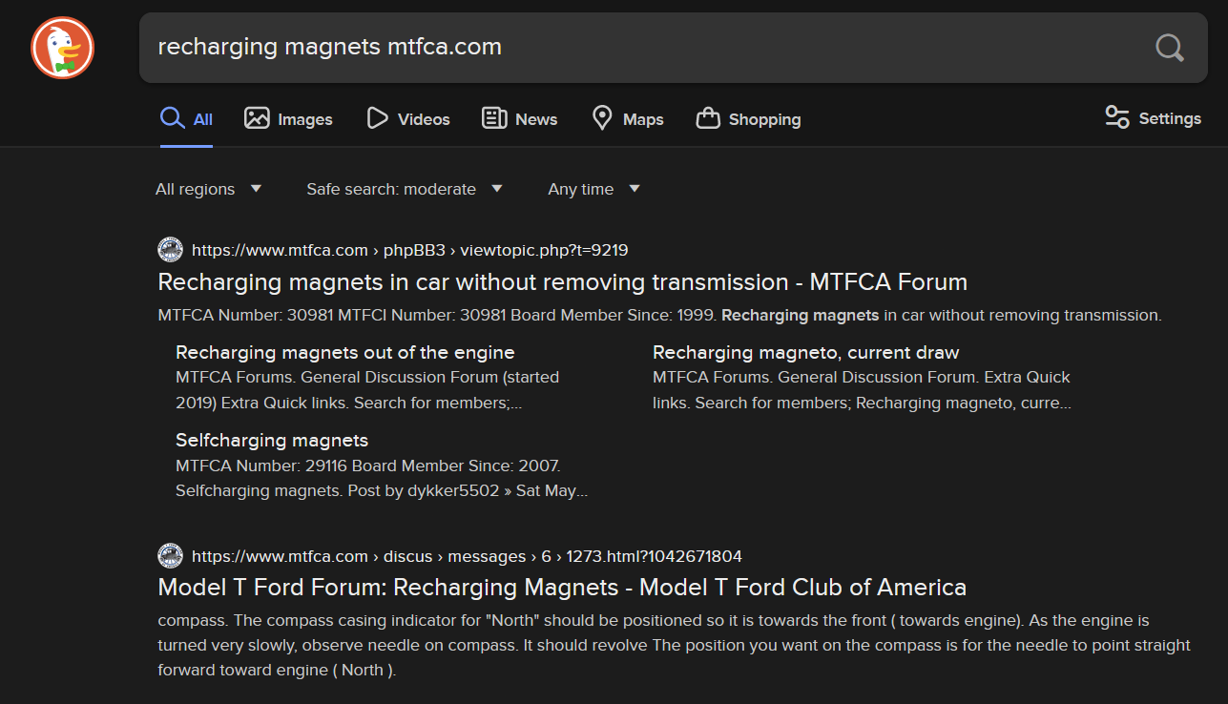Open the News results tab

point(520,119)
